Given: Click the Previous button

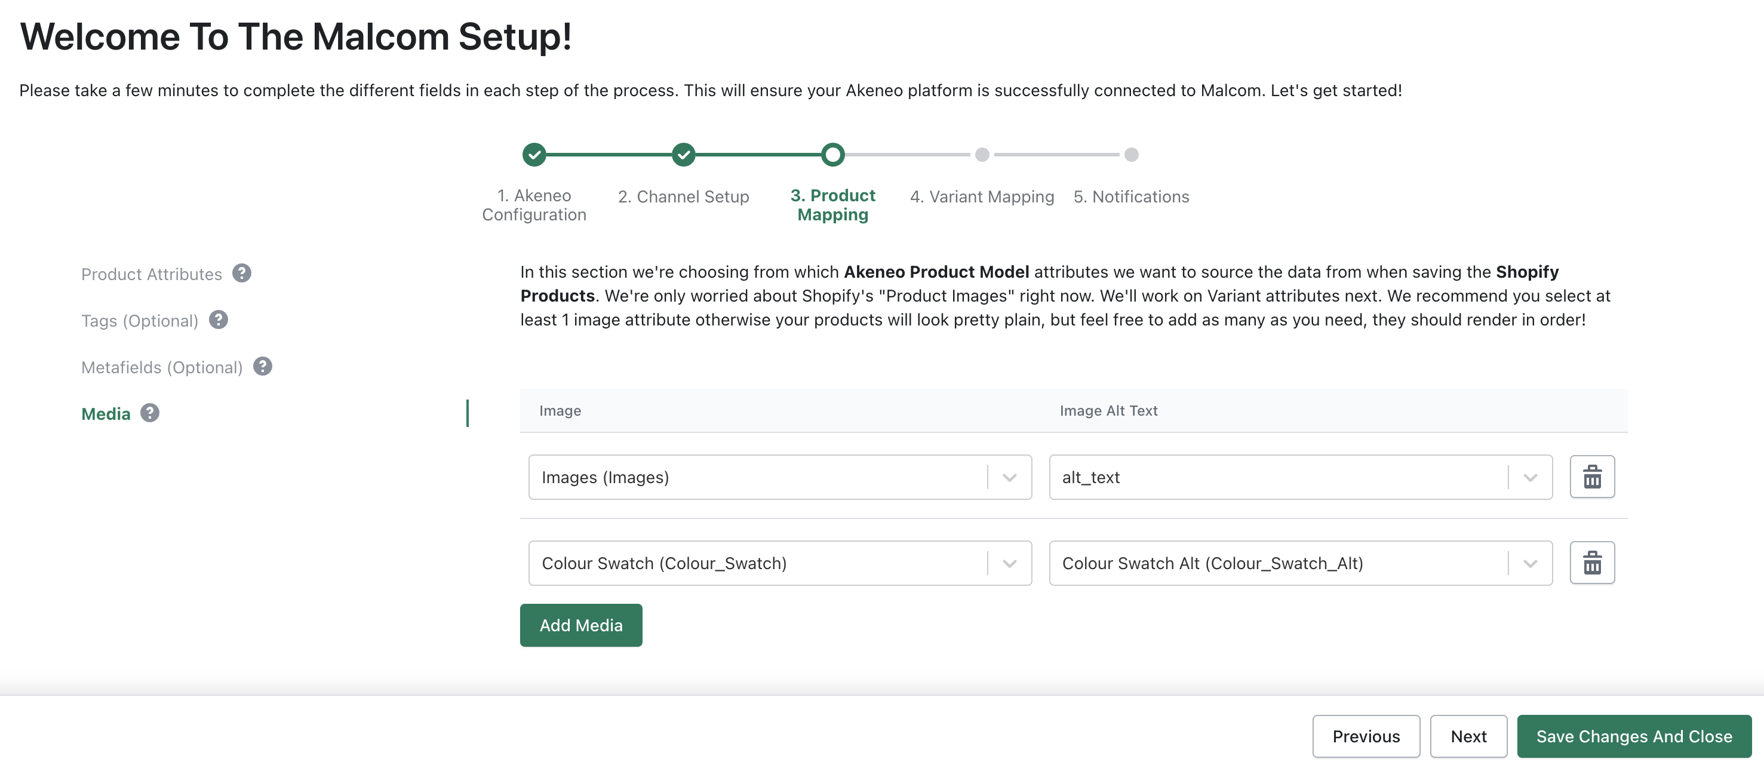Looking at the screenshot, I should pyautogui.click(x=1366, y=736).
